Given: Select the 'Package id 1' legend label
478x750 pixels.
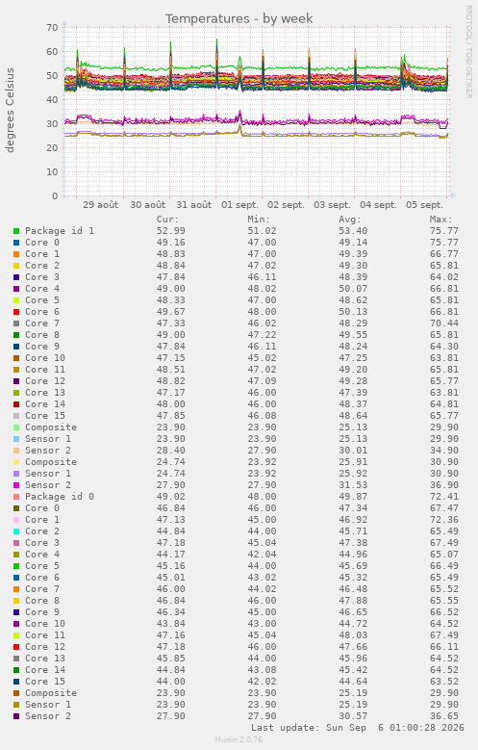Looking at the screenshot, I should 60,231.
